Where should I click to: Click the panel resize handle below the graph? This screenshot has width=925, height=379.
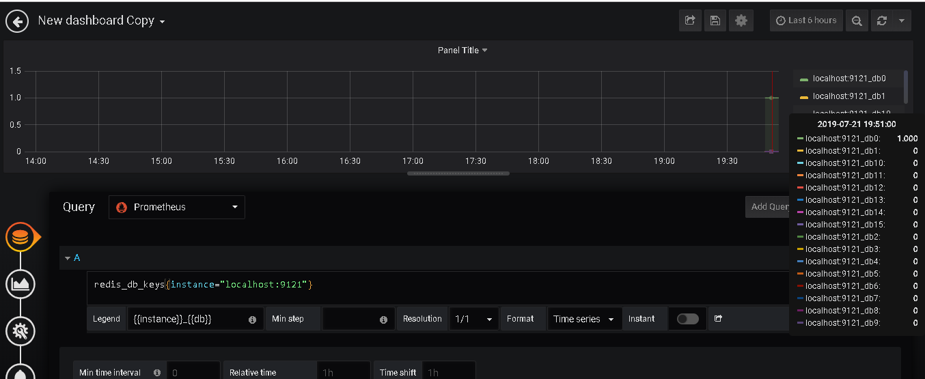click(x=458, y=173)
